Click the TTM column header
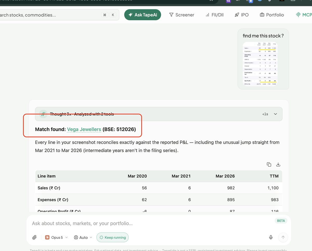The height and width of the screenshot is (251, 312). click(274, 176)
